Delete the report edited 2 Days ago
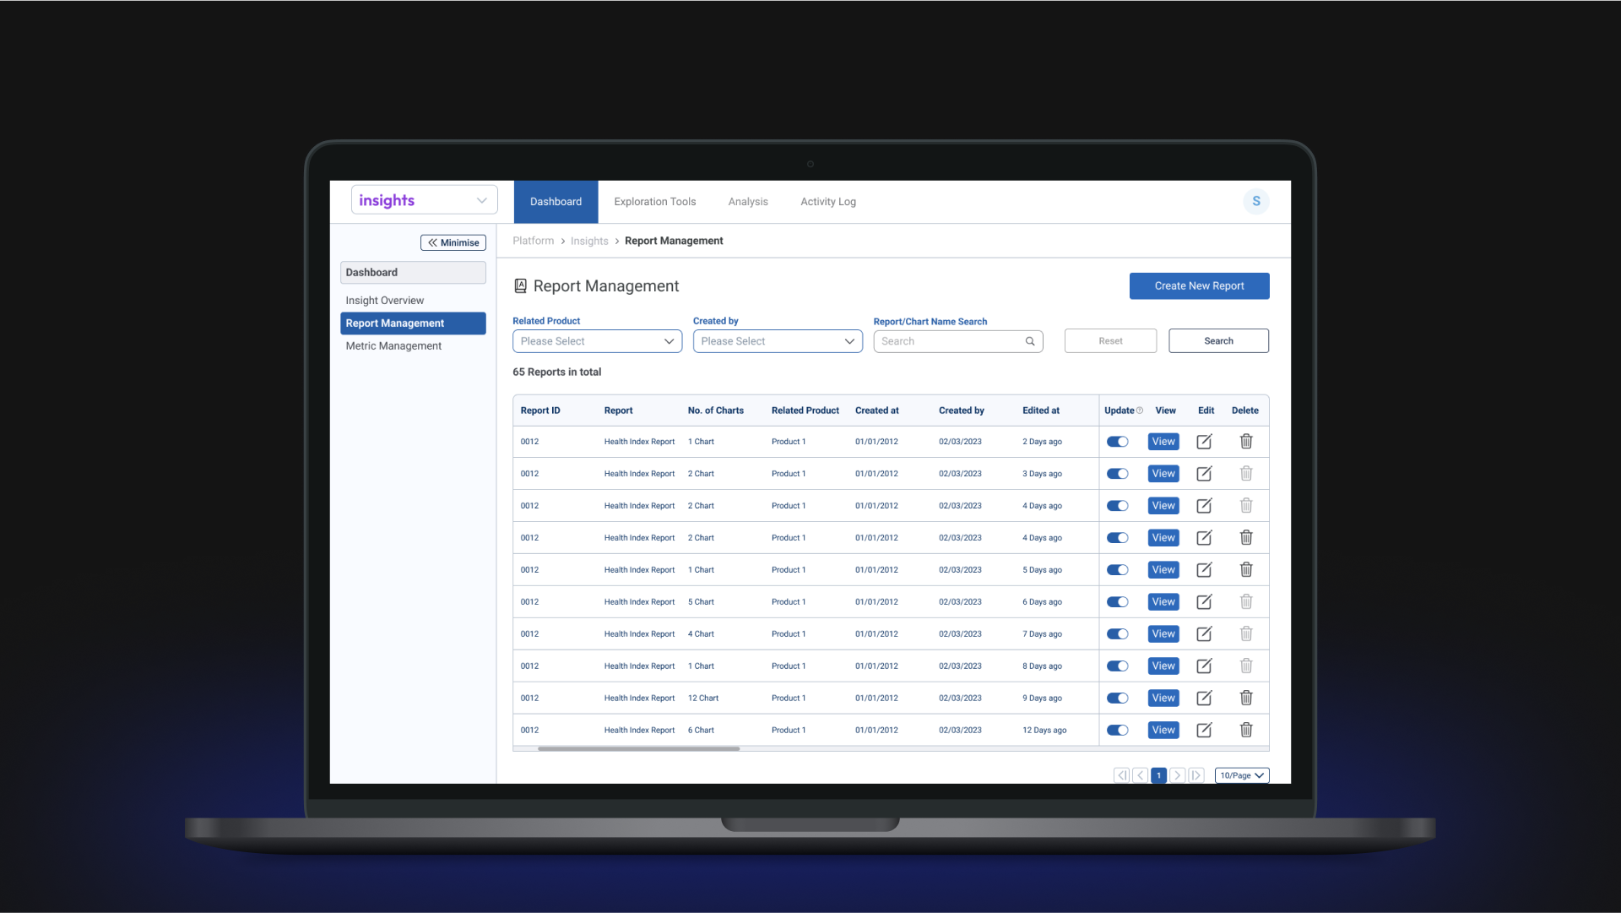 coord(1245,442)
